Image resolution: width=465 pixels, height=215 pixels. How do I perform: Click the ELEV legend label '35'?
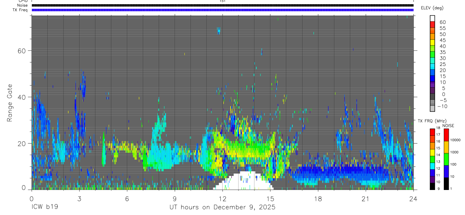pos(443,52)
